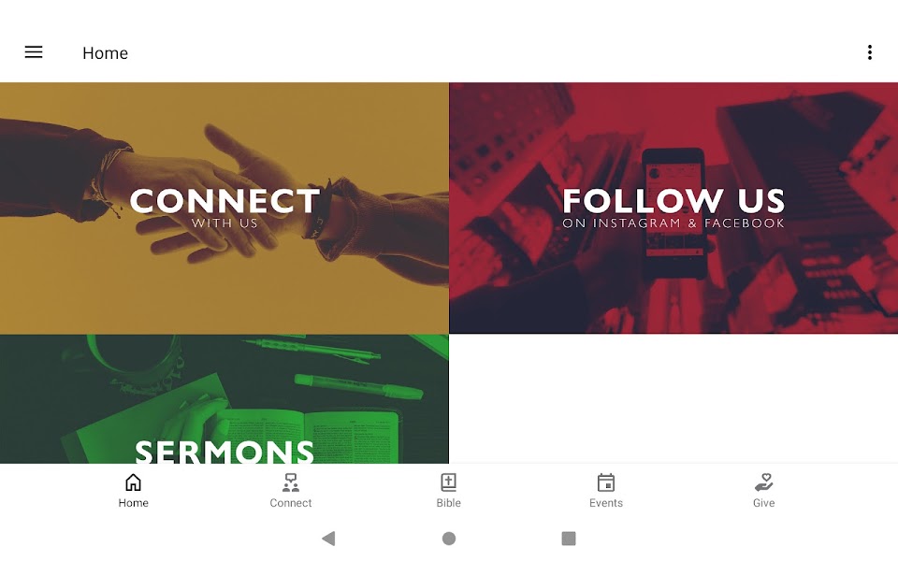Open the Connect With Us tile
The width and height of the screenshot is (898, 561).
[224, 208]
